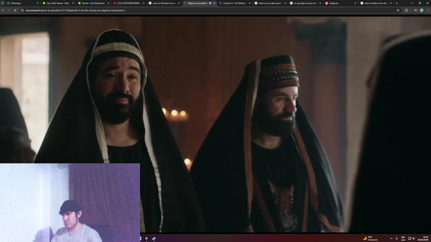Close the Stream - Kick Dashboard tab
This screenshot has width=431, height=242.
coord(108,3)
